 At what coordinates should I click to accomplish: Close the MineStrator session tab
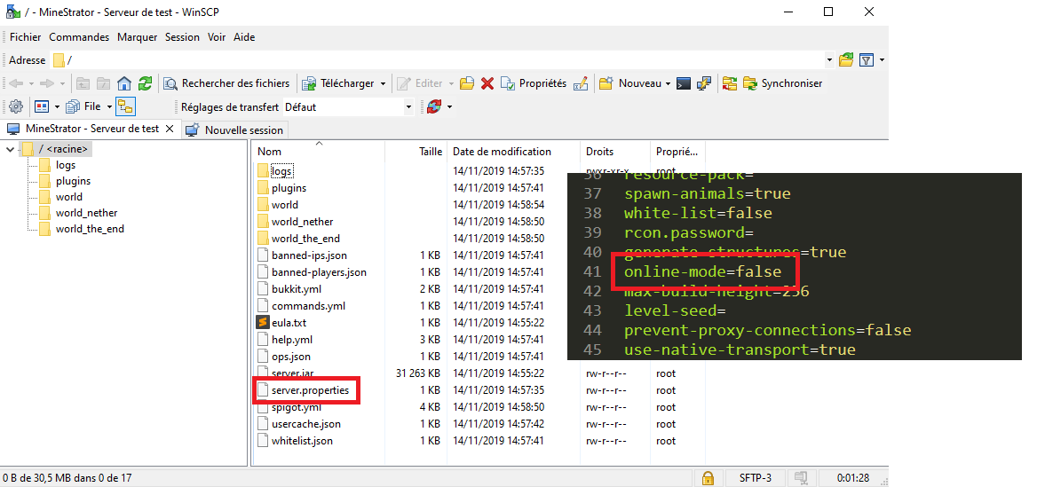pyautogui.click(x=170, y=129)
